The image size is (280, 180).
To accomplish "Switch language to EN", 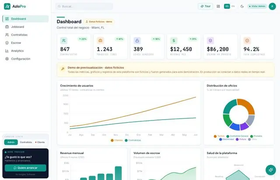I will 233,6.
